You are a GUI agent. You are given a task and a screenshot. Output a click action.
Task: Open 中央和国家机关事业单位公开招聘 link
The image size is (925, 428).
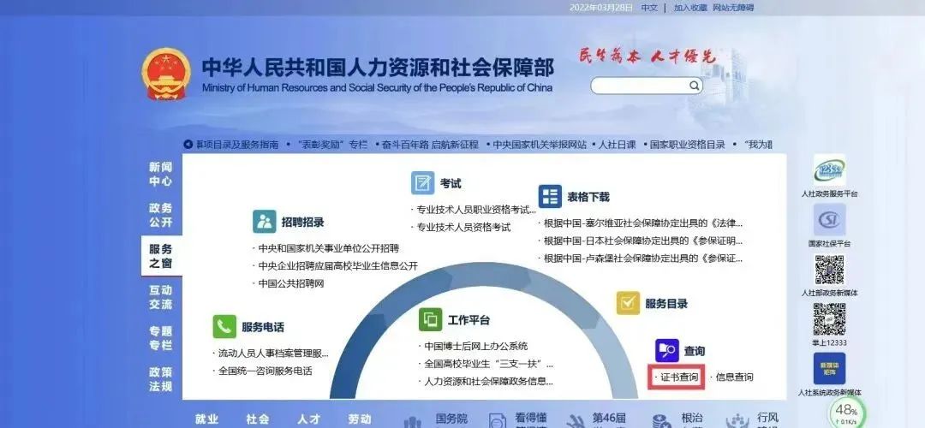(329, 248)
